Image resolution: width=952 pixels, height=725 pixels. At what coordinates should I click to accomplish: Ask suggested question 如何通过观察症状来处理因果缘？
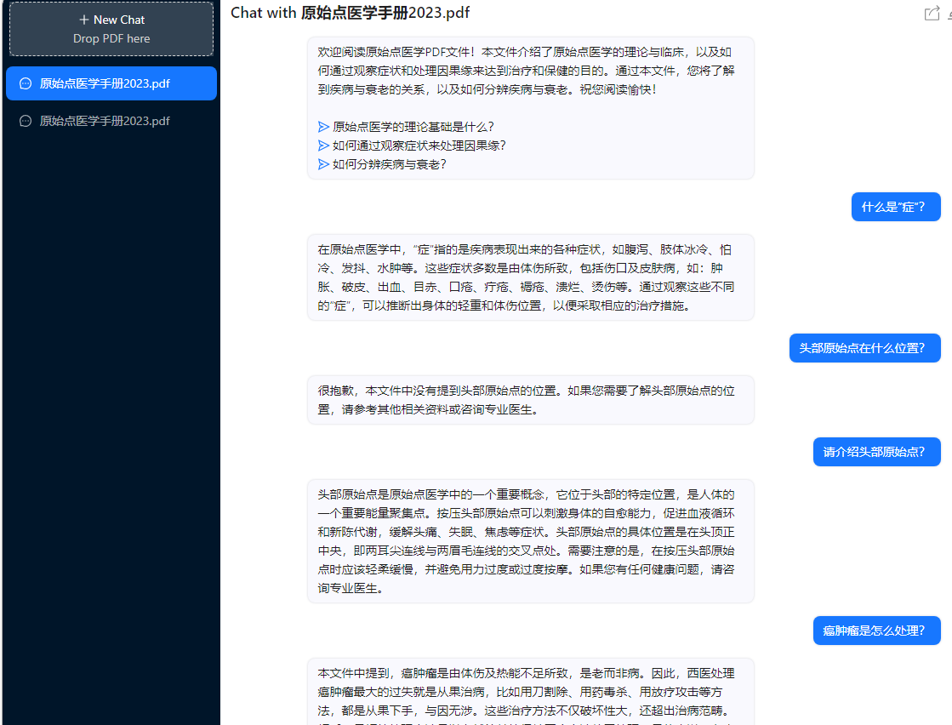(419, 146)
